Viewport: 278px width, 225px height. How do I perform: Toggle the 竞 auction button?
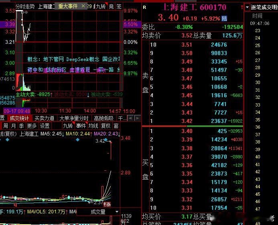pos(111,6)
